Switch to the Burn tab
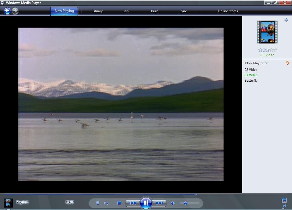 point(155,11)
